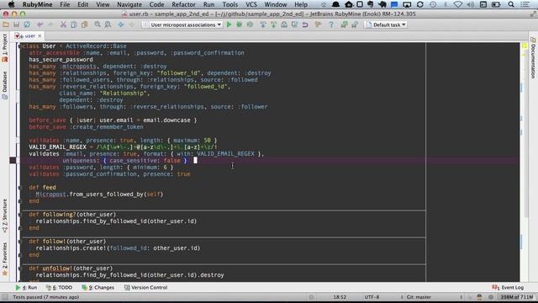Click the yellow inspection indicator atop scrollbar
The width and height of the screenshot is (538, 303).
pyautogui.click(x=525, y=45)
